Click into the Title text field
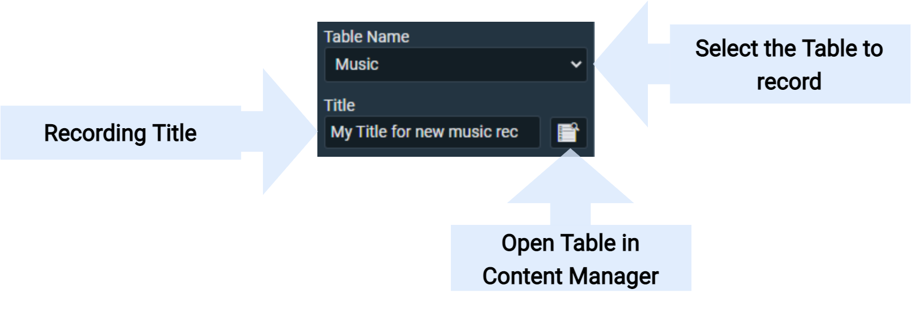The image size is (912, 309). point(432,133)
